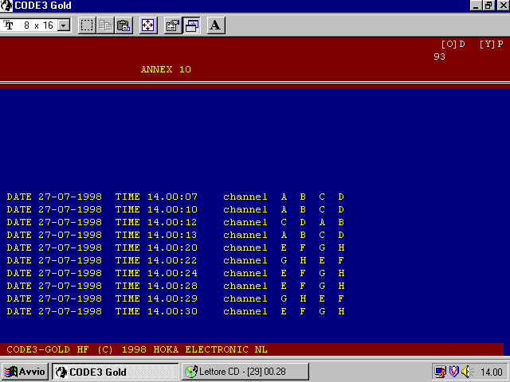
Task: Click the CODE3 Gold title bar system icon
Action: pyautogui.click(x=7, y=6)
